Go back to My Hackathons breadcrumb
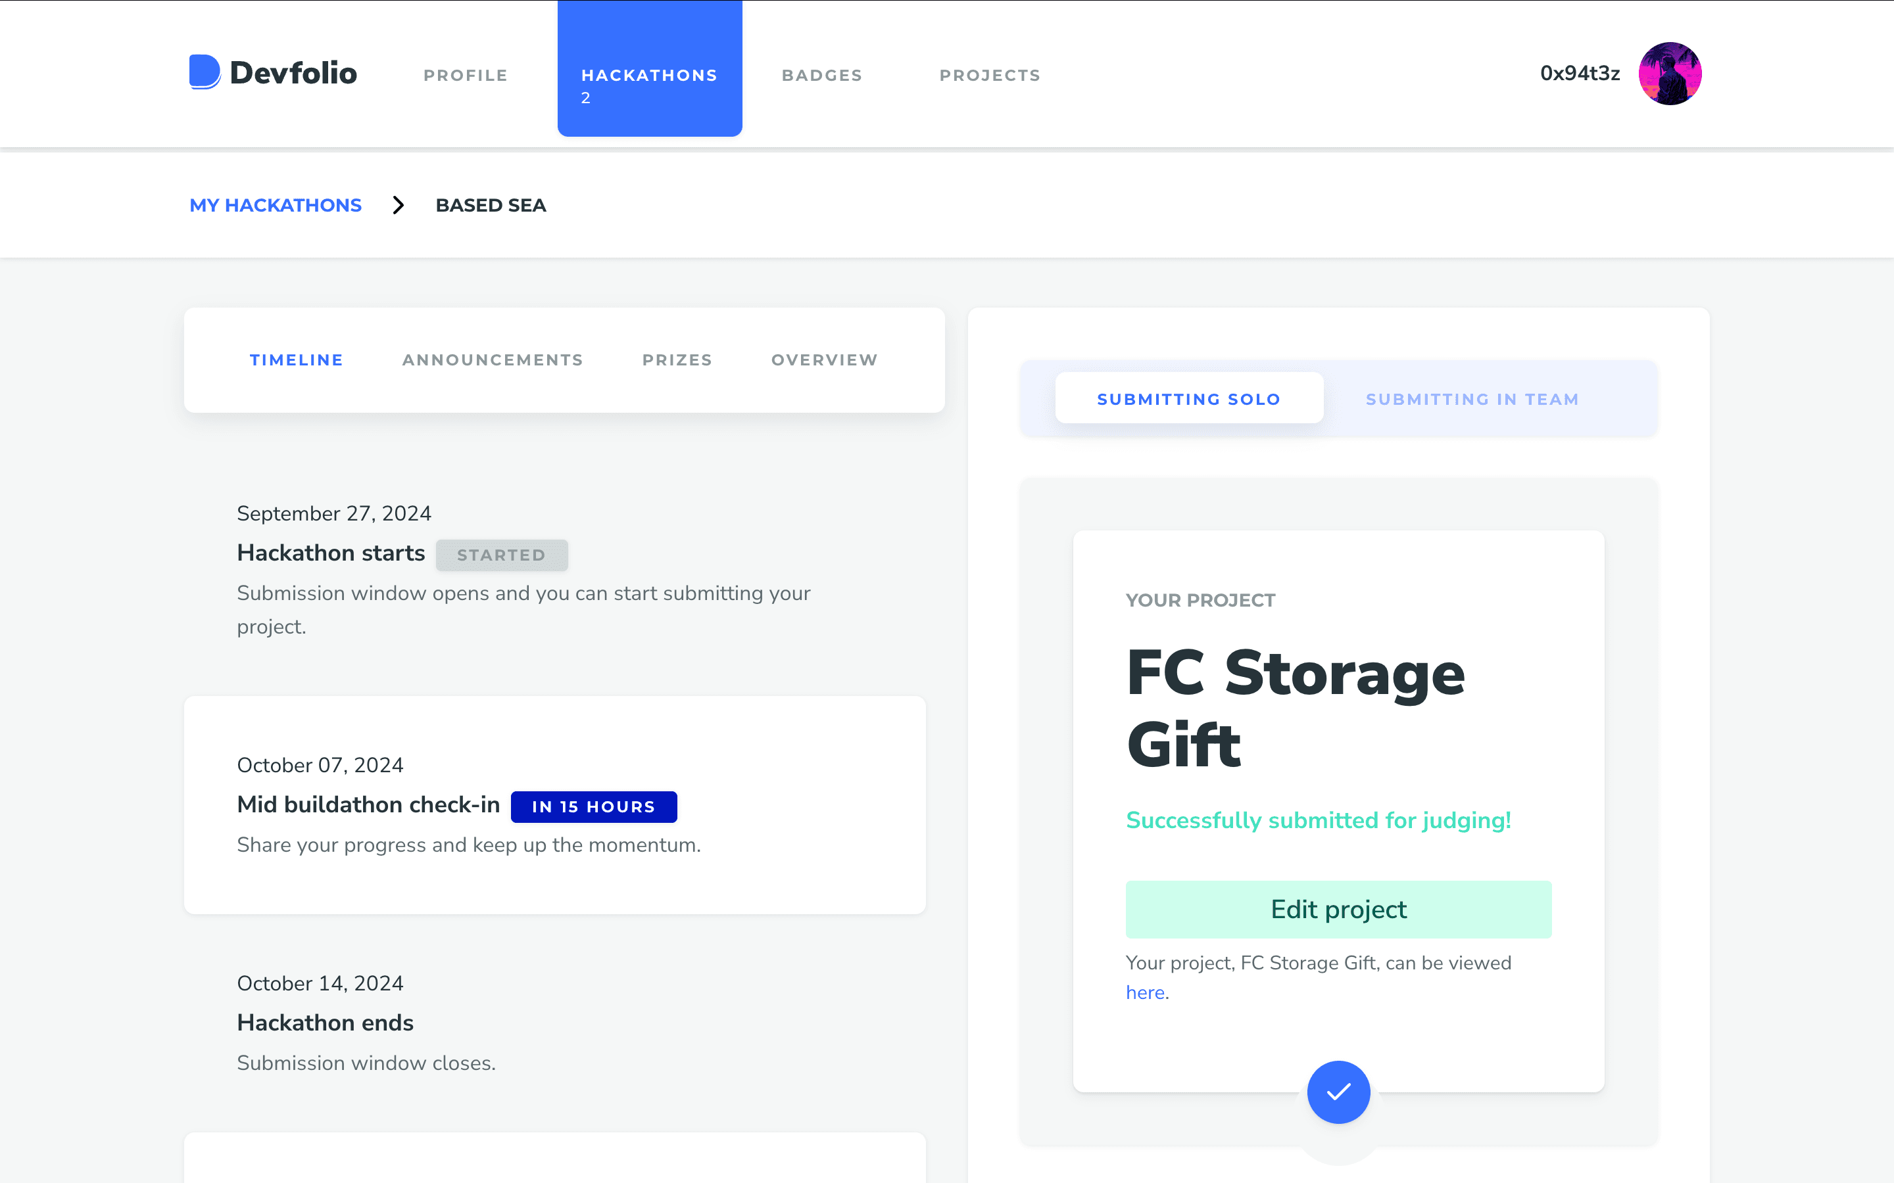Image resolution: width=1894 pixels, height=1183 pixels. pyautogui.click(x=276, y=205)
